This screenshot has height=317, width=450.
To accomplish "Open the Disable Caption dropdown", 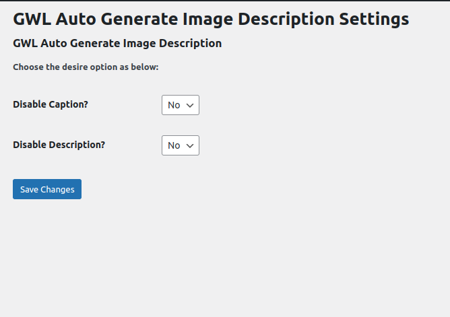I will tap(180, 105).
